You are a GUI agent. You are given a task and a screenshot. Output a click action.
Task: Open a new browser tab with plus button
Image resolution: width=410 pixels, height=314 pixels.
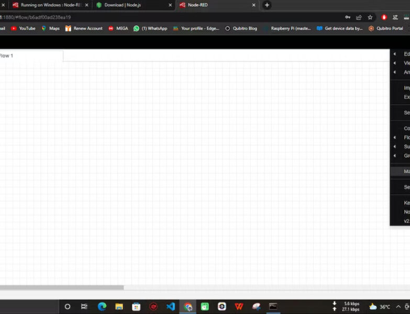pos(267,5)
